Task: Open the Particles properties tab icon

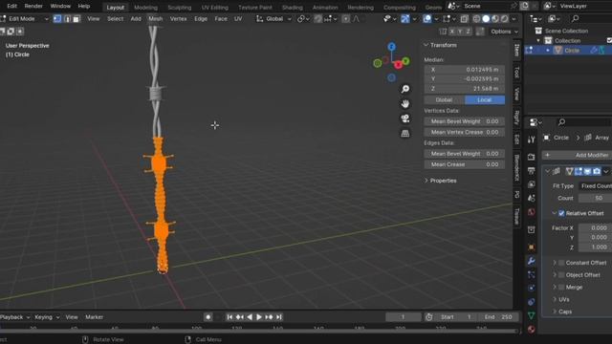Action: pyautogui.click(x=532, y=274)
